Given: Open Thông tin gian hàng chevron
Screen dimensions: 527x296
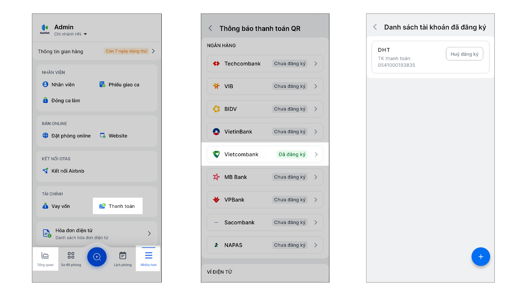Looking at the screenshot, I should pos(153,51).
